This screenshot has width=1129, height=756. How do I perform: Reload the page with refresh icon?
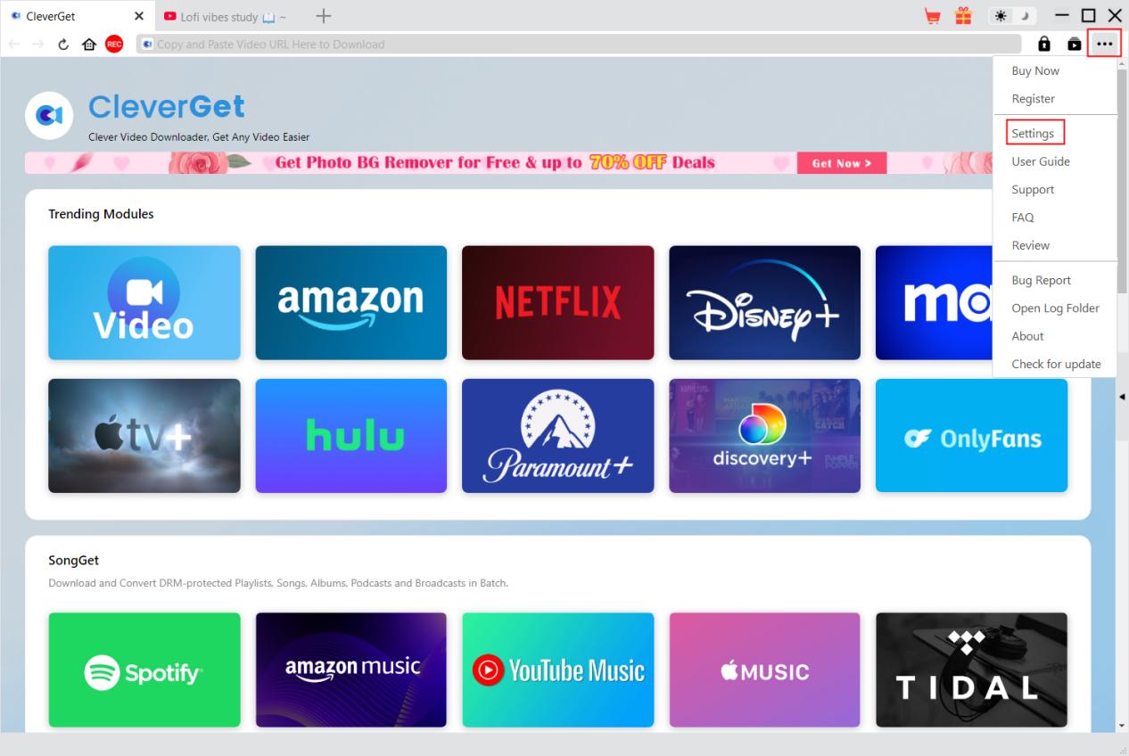pos(64,44)
